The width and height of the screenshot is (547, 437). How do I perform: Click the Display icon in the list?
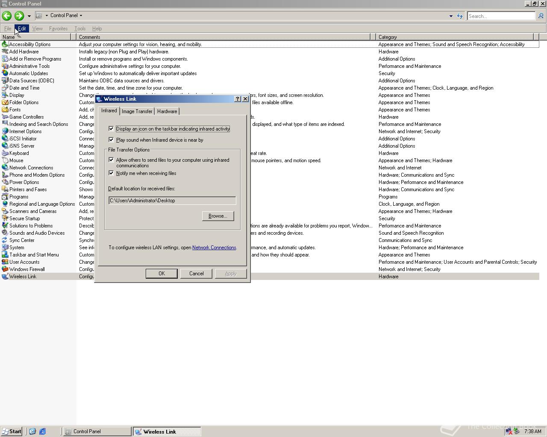point(5,95)
